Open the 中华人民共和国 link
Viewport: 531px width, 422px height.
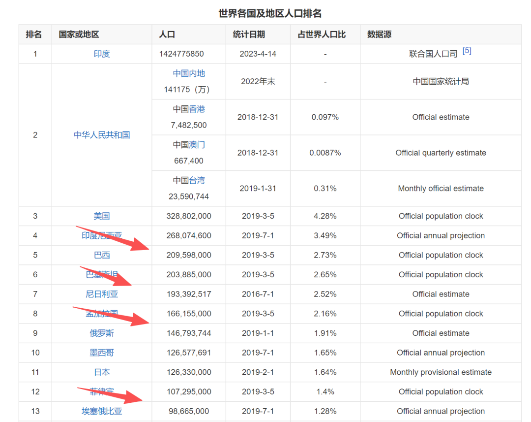[102, 135]
